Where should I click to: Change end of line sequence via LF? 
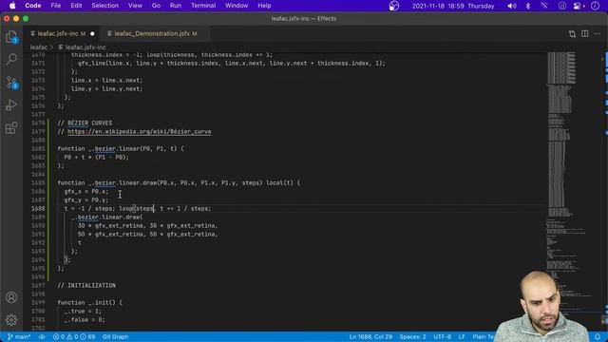(x=462, y=336)
